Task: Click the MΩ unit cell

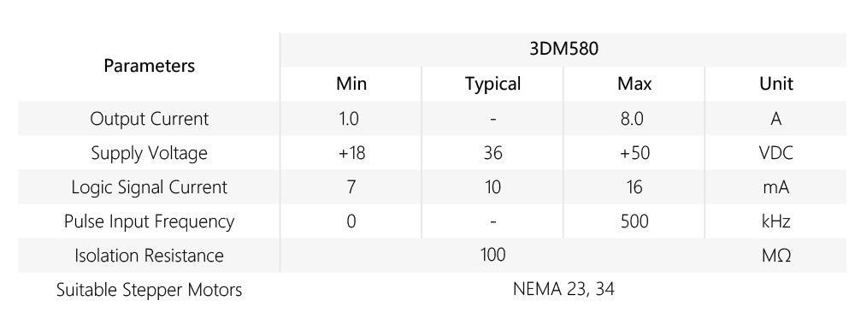Action: pos(776,256)
